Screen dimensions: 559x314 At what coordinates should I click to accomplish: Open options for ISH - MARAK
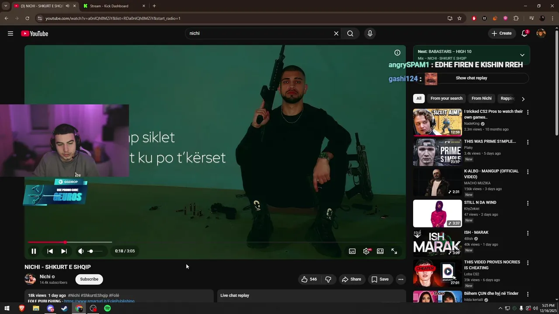pyautogui.click(x=528, y=233)
